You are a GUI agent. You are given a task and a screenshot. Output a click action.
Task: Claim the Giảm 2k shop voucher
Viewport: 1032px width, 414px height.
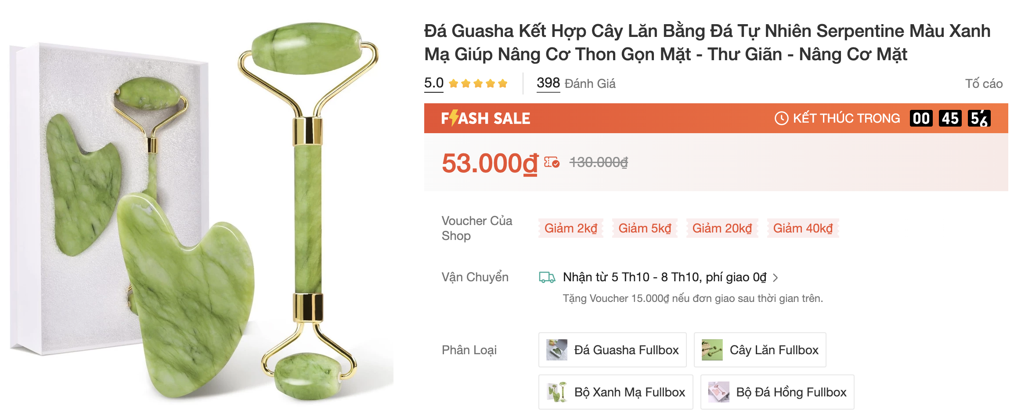570,228
